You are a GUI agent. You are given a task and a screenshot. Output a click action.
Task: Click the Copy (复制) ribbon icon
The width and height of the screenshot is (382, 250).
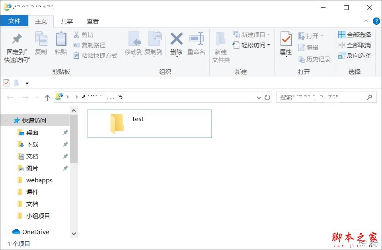[x=41, y=39]
